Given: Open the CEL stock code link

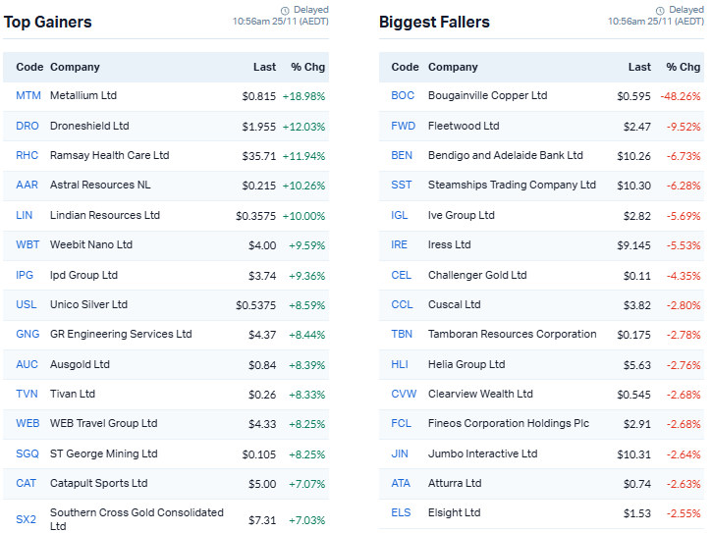Looking at the screenshot, I should 402,275.
